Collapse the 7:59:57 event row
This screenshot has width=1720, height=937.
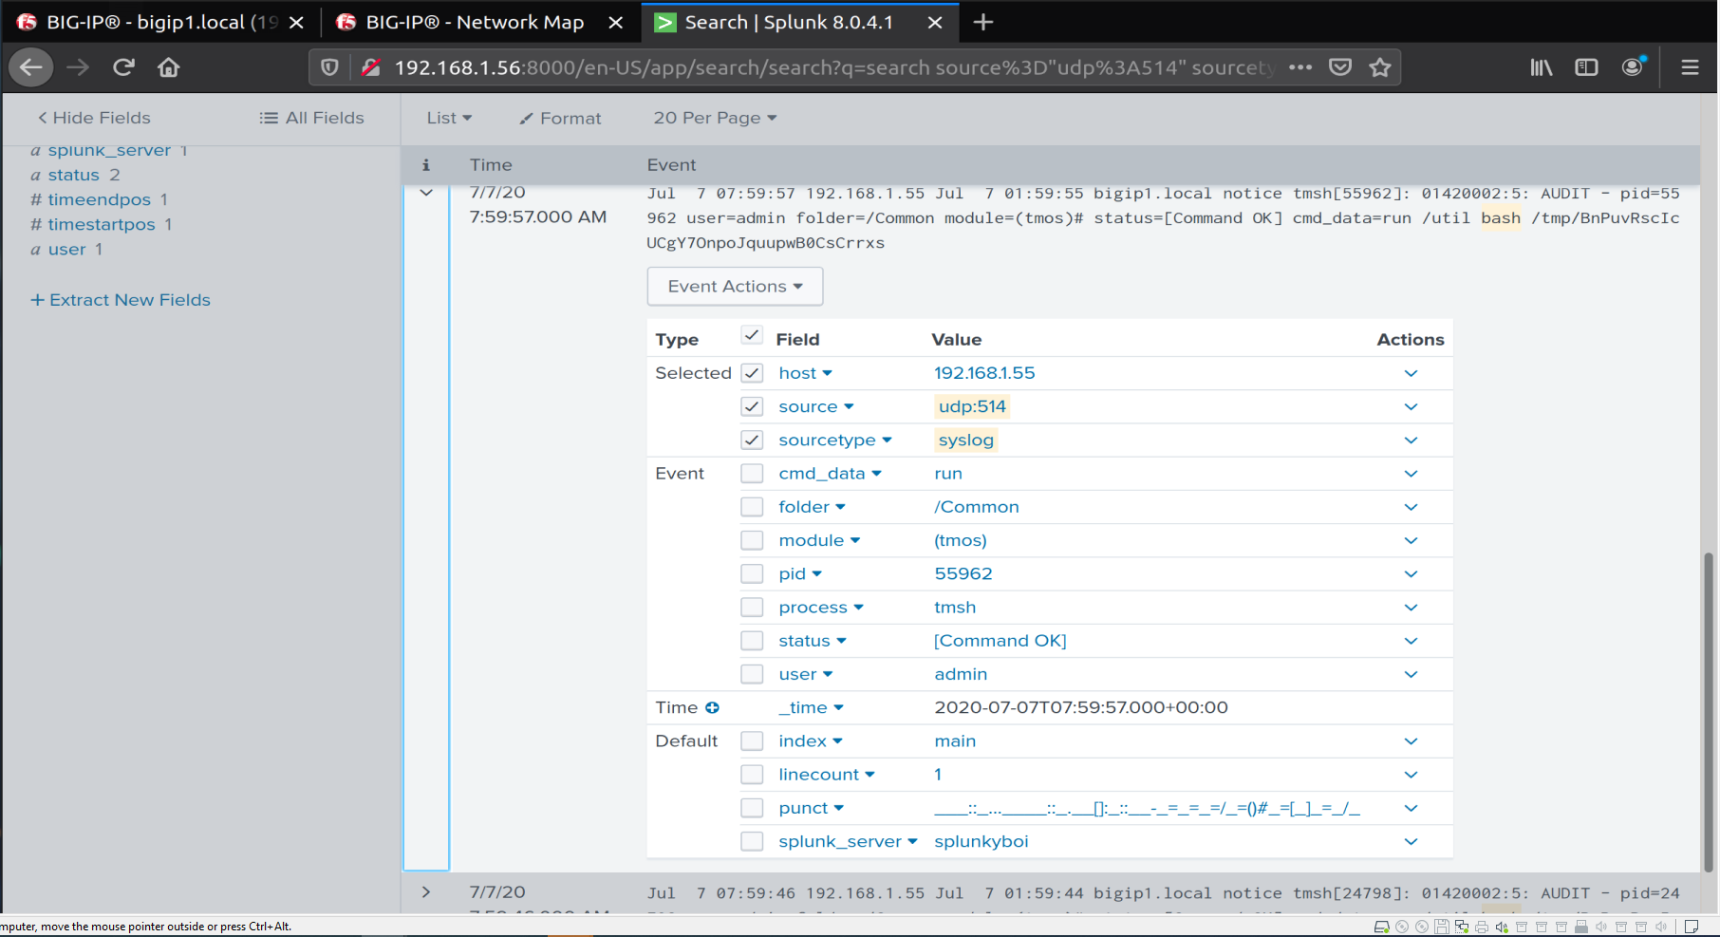point(426,193)
